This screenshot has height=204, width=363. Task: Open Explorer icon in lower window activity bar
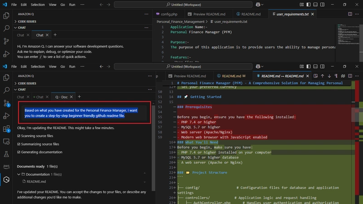(6, 77)
